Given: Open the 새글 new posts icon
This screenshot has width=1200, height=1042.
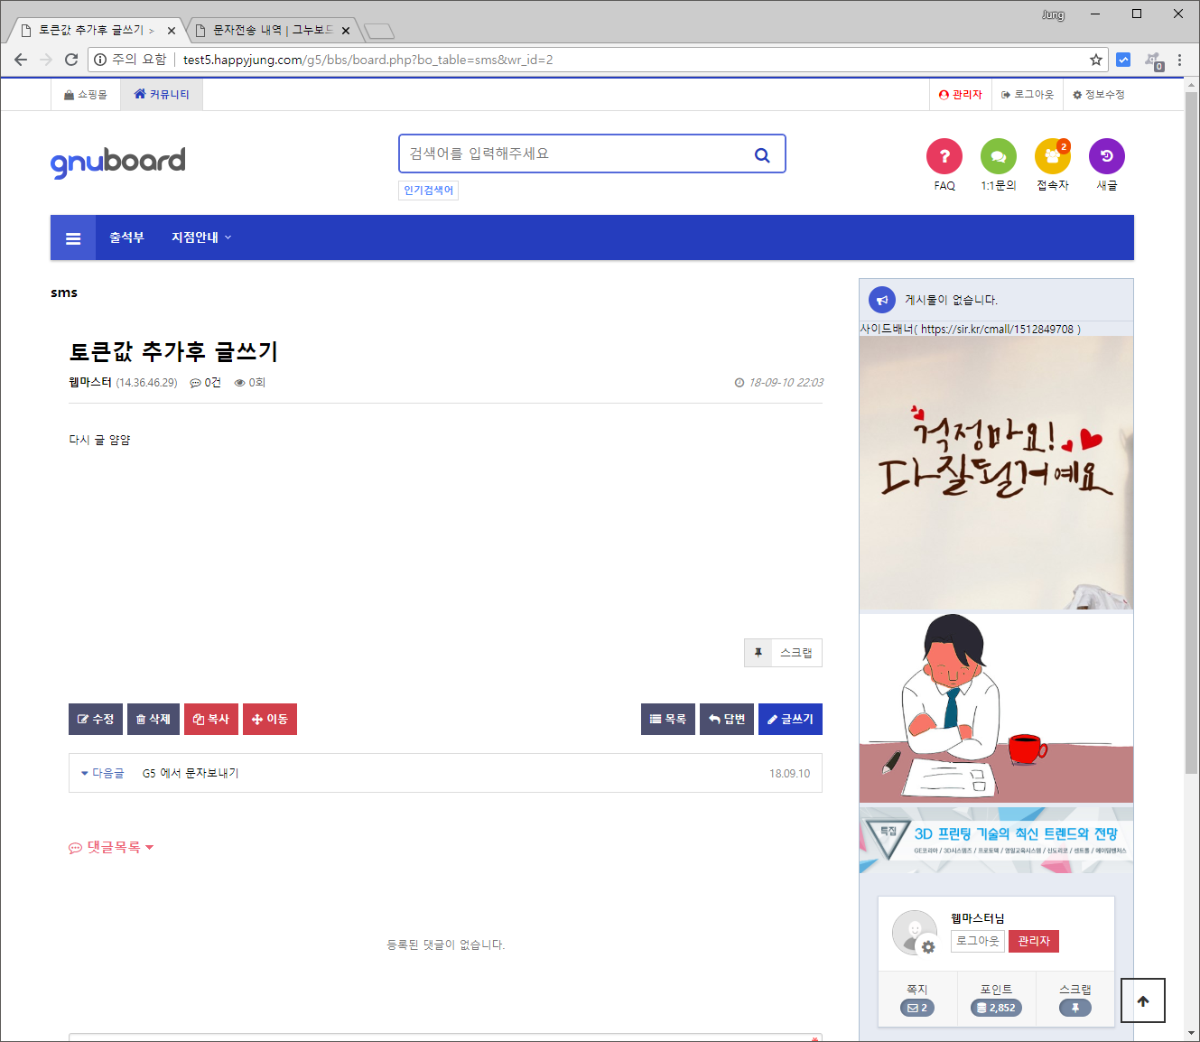Looking at the screenshot, I should pyautogui.click(x=1106, y=155).
